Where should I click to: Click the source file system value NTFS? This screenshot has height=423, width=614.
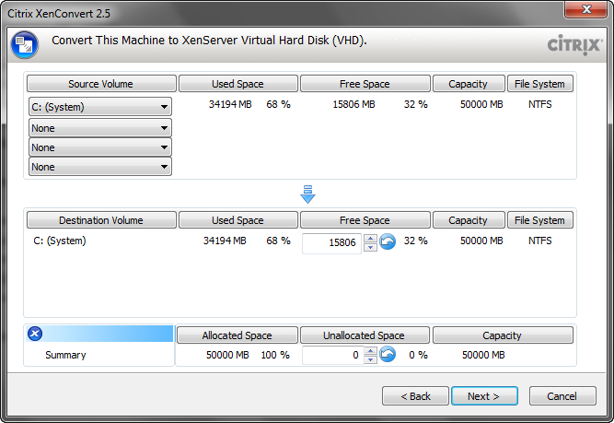[x=540, y=104]
